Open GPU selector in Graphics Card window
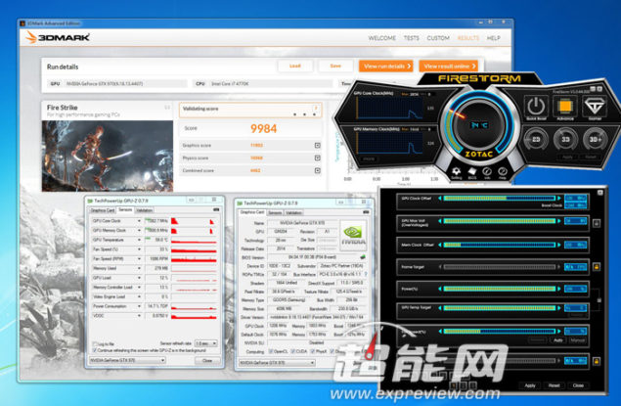Image resolution: width=621 pixels, height=406 pixels. pyautogui.click(x=277, y=363)
